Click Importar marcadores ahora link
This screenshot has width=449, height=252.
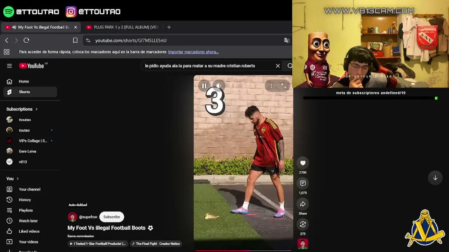click(x=193, y=52)
